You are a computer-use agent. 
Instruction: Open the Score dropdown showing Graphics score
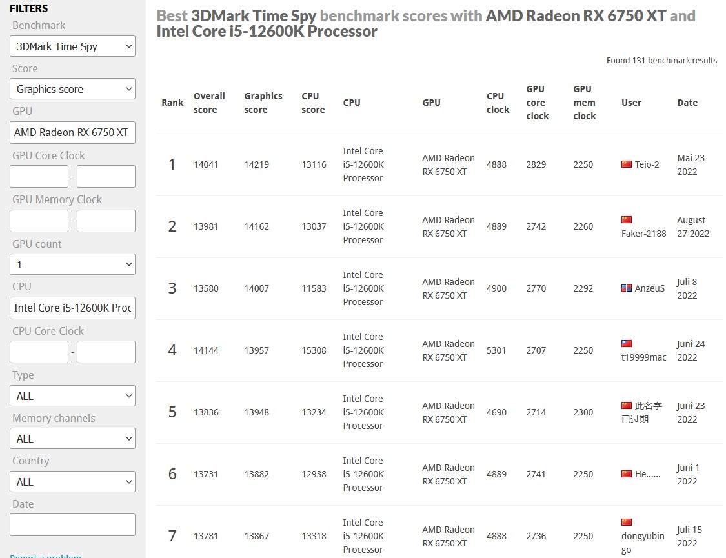pyautogui.click(x=73, y=89)
